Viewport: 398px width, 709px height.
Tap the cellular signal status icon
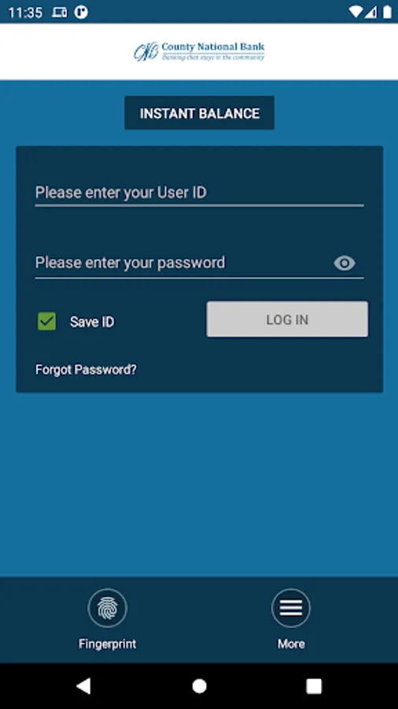(371, 12)
